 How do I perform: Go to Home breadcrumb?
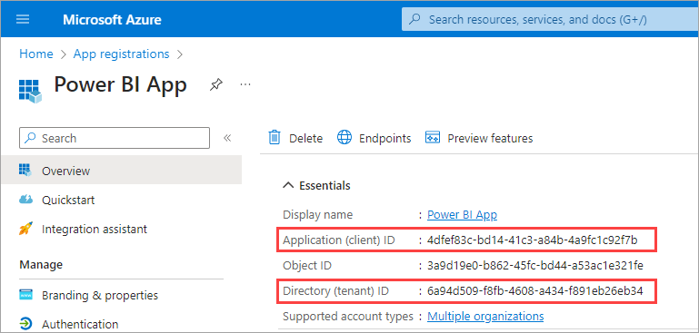pyautogui.click(x=36, y=54)
